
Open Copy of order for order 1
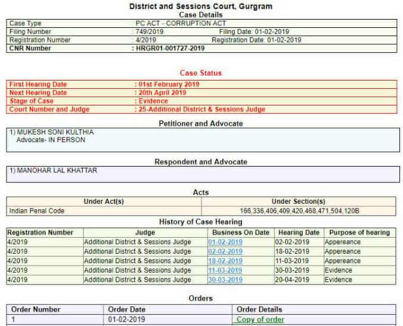(260, 319)
